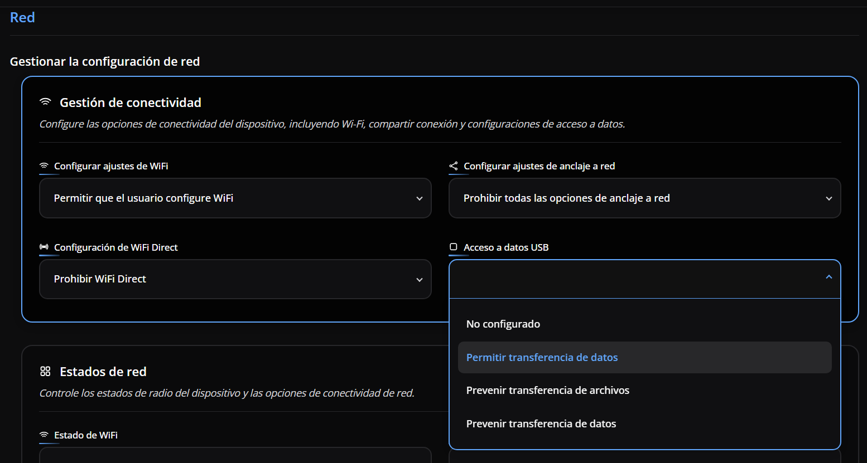Click the WiFi icon next to Estado de WiFi

(44, 435)
